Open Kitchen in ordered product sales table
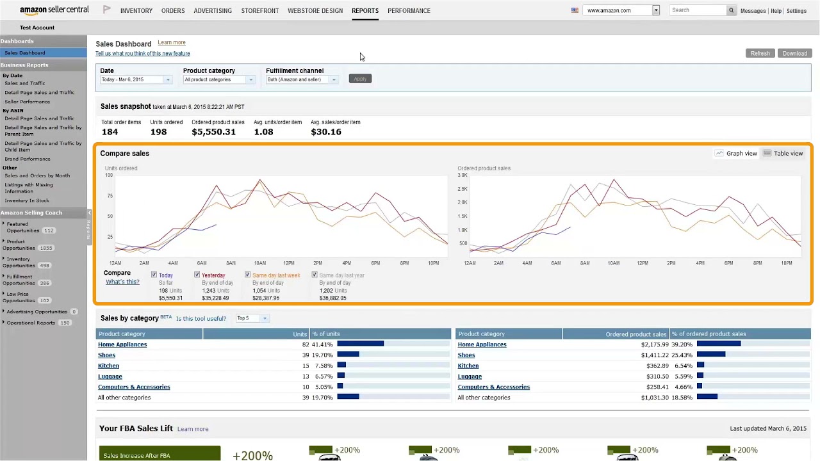The width and height of the screenshot is (820, 461). coord(468,366)
